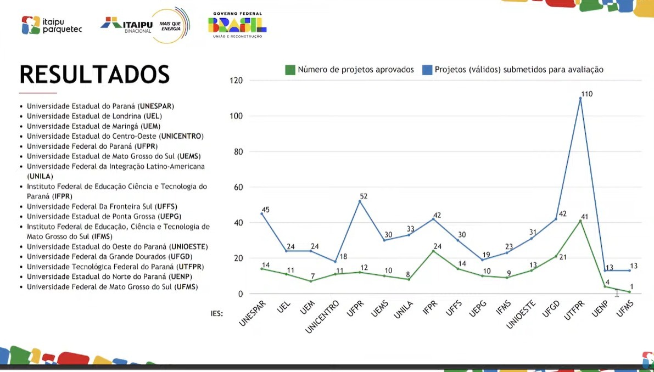
Task: Click the RESULTADOS heading
Action: pos(94,75)
